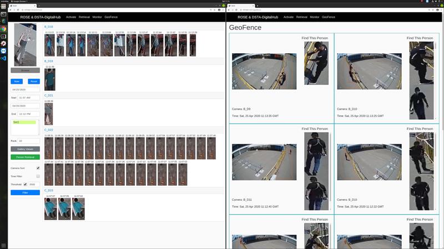The image size is (444, 249).
Task: Show Applications grid at bottom of dock
Action: [3, 245]
